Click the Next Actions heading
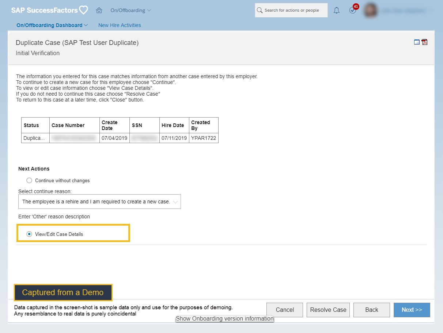This screenshot has width=443, height=333. tap(34, 169)
